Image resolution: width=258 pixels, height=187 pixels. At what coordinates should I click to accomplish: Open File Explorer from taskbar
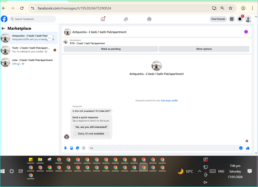(x=40, y=160)
